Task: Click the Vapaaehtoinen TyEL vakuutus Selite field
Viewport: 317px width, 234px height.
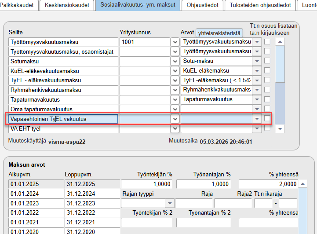Action: coord(63,119)
